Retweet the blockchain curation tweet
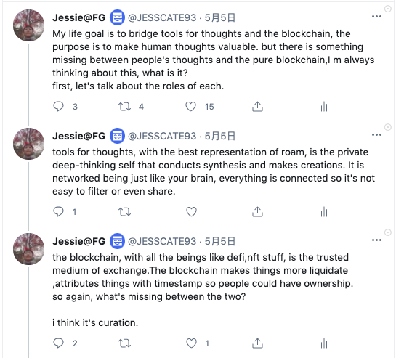This screenshot has height=358, width=396. pyautogui.click(x=124, y=343)
